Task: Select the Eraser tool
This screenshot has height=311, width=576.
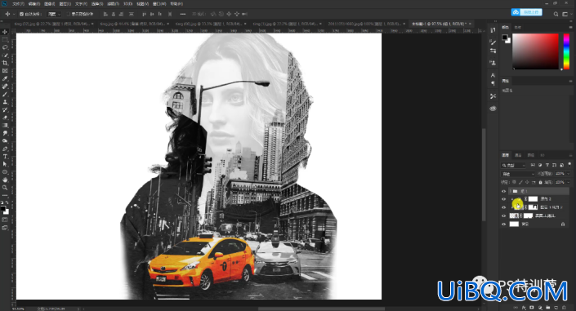Action: [x=5, y=118]
